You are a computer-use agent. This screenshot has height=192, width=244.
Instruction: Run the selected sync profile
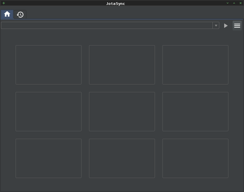(x=225, y=26)
